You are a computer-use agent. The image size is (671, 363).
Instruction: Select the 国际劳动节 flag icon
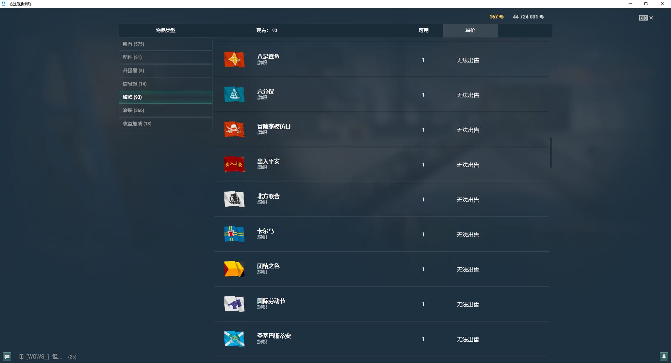(x=234, y=304)
